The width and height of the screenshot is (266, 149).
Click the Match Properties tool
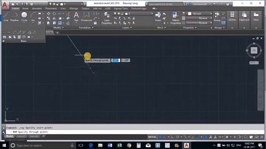[175, 18]
